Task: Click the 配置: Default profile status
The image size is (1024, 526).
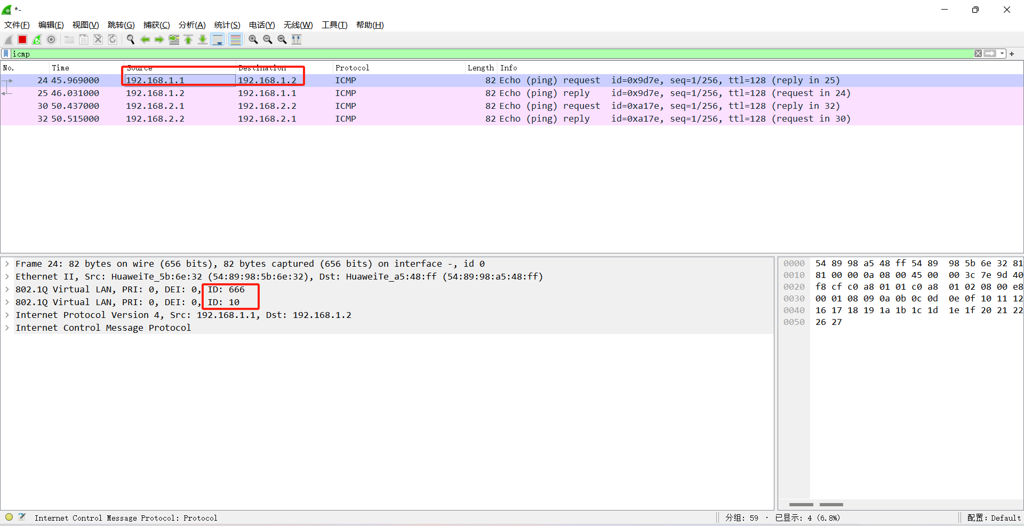Action: pos(994,517)
